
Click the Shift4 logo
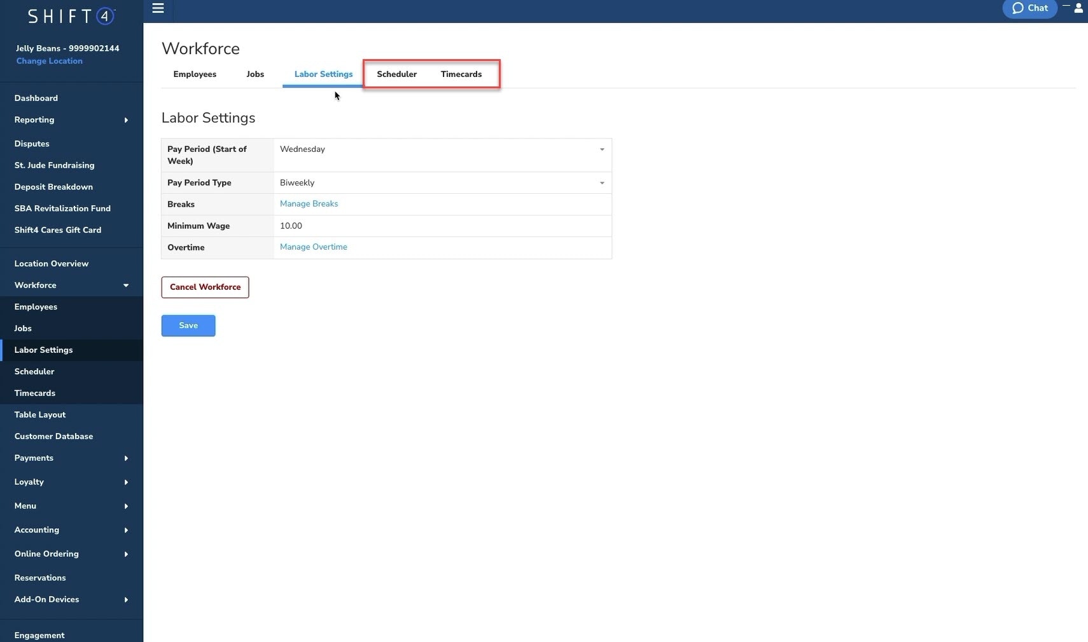click(70, 16)
